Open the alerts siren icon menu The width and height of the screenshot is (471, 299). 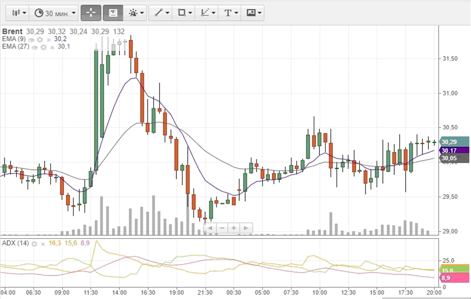(136, 13)
